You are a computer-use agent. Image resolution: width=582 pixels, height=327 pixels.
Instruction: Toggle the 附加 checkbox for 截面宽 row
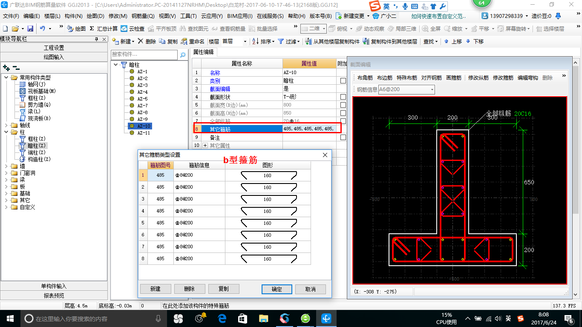coord(343,105)
